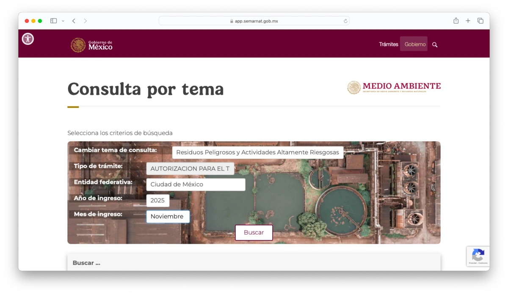Click the Consulta por tema heading
This screenshot has width=508, height=295.
[x=145, y=89]
